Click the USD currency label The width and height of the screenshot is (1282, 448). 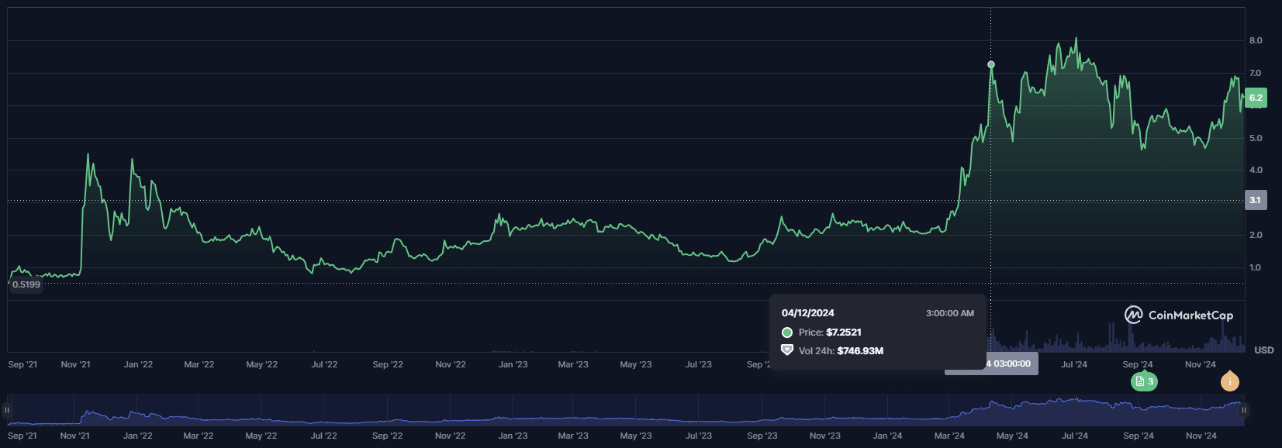tap(1263, 350)
